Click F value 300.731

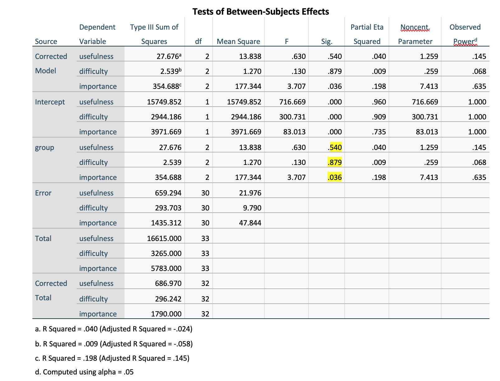click(293, 117)
